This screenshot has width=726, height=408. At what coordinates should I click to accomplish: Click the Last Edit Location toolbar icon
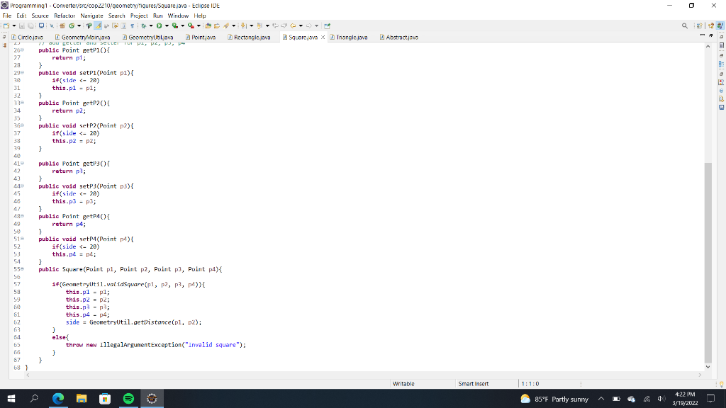tap(276, 25)
